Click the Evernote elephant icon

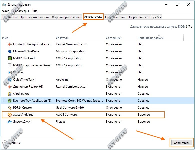(x=10, y=101)
